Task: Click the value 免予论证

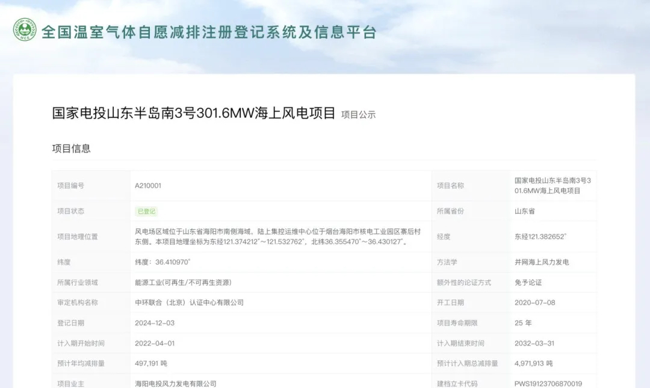Action: (x=528, y=282)
